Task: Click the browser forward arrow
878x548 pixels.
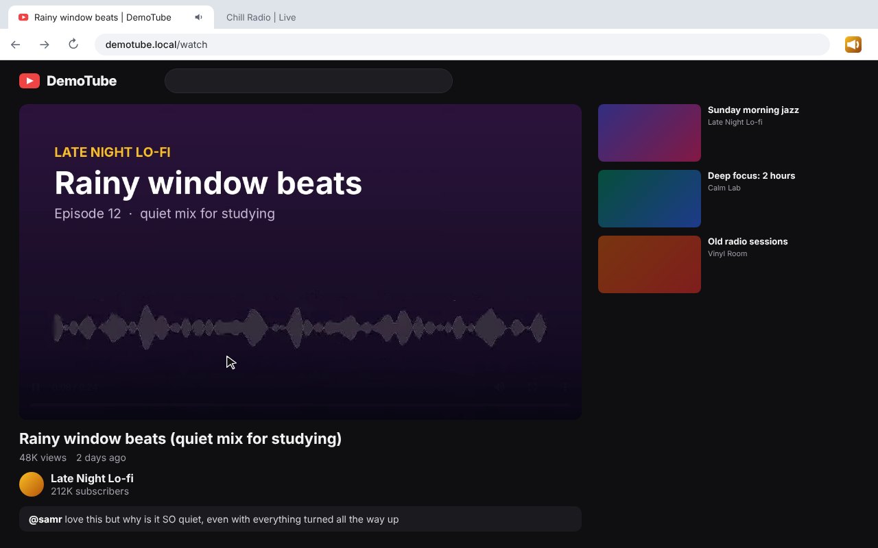Action: pyautogui.click(x=45, y=45)
